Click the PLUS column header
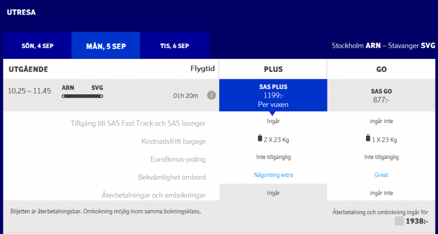 coord(273,70)
